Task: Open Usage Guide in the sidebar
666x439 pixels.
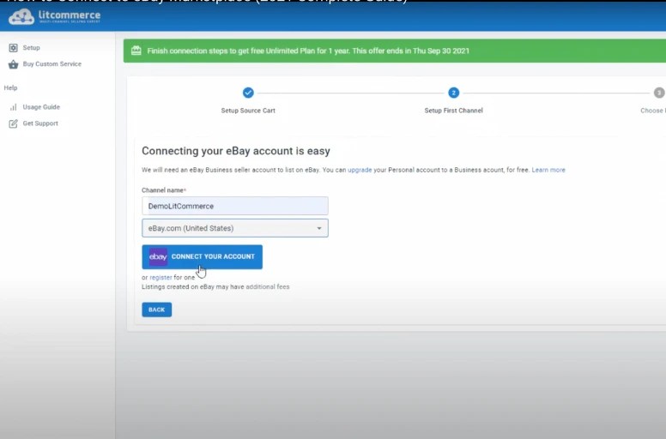Action: [x=41, y=107]
